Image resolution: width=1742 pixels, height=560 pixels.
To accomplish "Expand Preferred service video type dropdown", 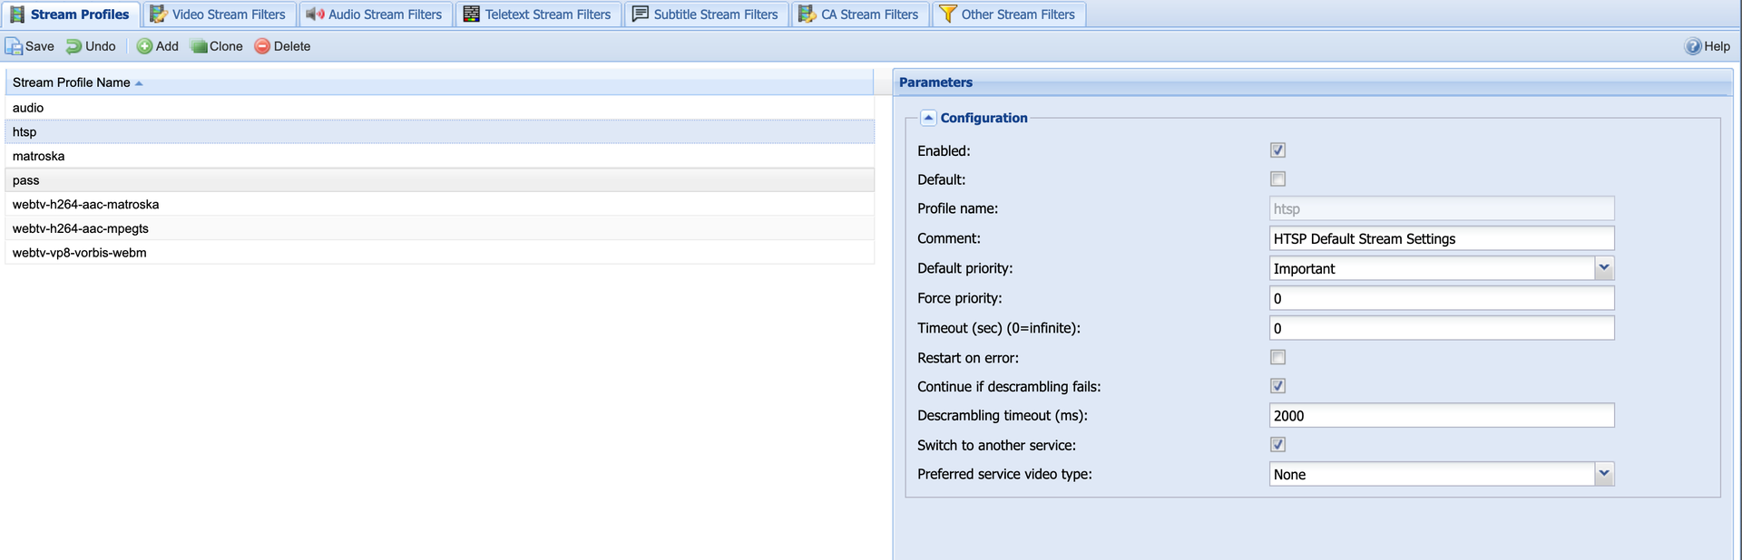I will click(1603, 474).
